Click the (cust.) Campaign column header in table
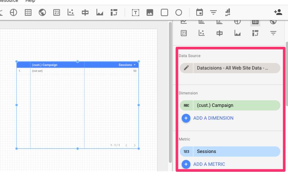 [45, 65]
